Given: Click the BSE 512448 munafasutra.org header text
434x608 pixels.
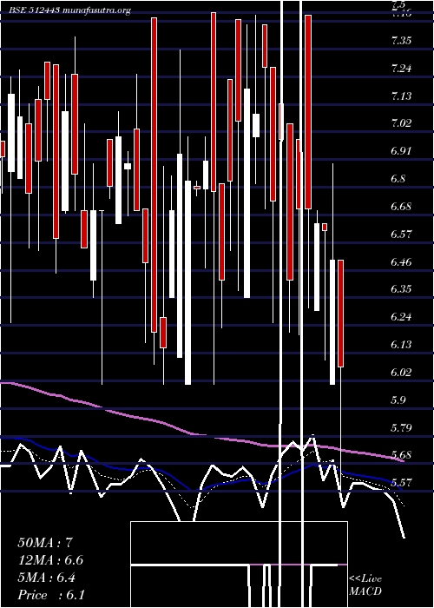Looking at the screenshot, I should [x=70, y=10].
